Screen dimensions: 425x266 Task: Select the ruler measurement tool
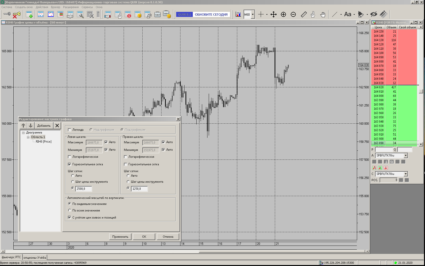pos(304,14)
